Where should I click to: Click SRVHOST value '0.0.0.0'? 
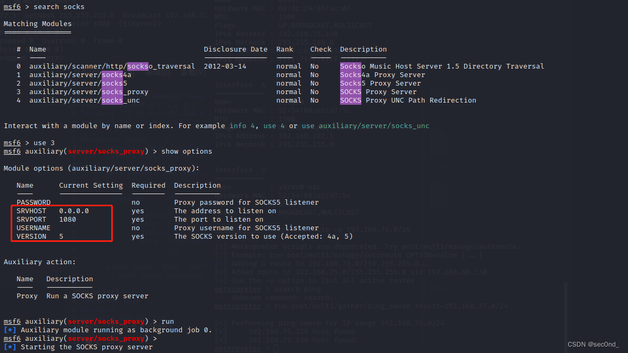pyautogui.click(x=74, y=211)
